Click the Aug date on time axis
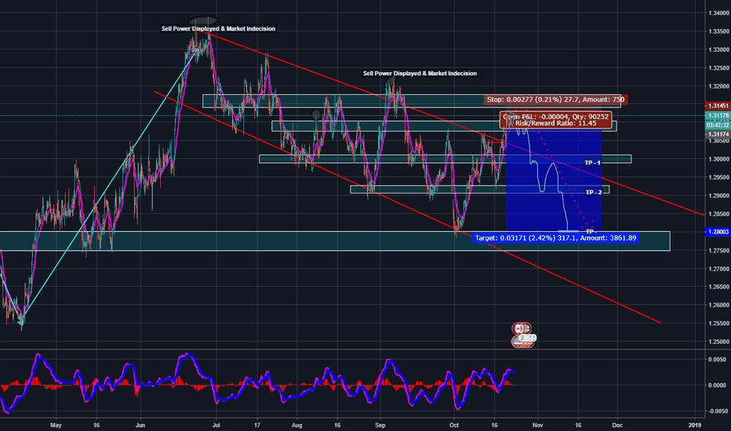731x431 pixels. click(296, 425)
